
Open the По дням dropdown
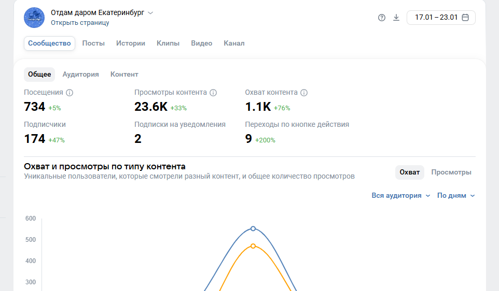[x=456, y=196]
